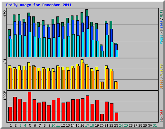Click the red KBytes bar for day 5
Viewport: 165px width, 129px height.
pos(30,106)
